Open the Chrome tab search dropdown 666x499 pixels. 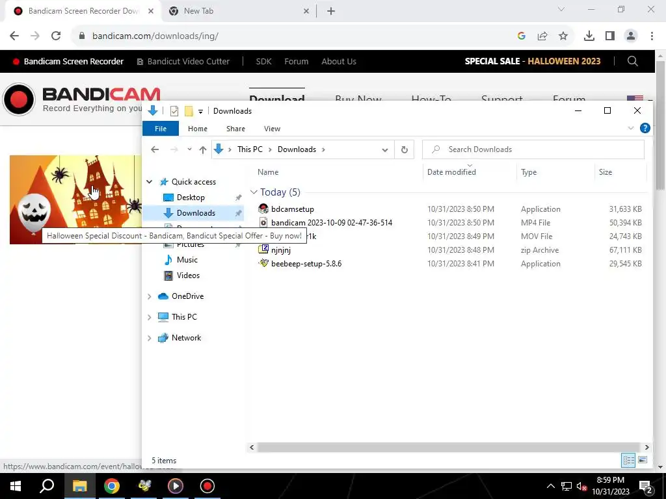[x=561, y=9]
